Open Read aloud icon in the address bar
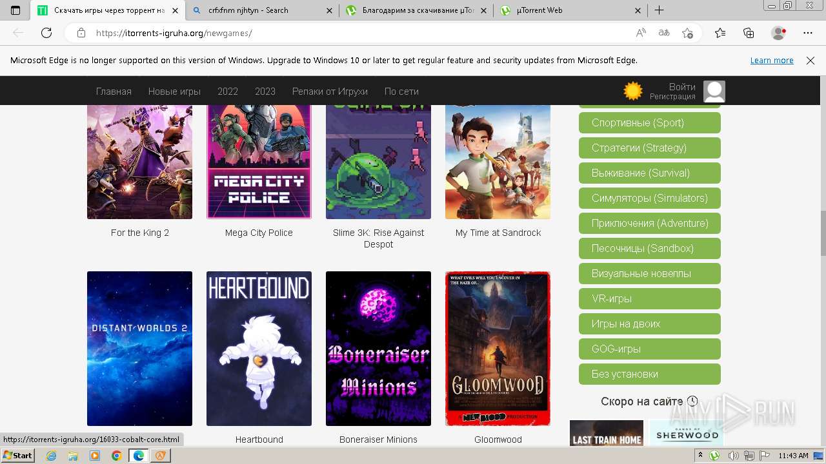Screen dimensions: 826x464 pyautogui.click(x=641, y=33)
